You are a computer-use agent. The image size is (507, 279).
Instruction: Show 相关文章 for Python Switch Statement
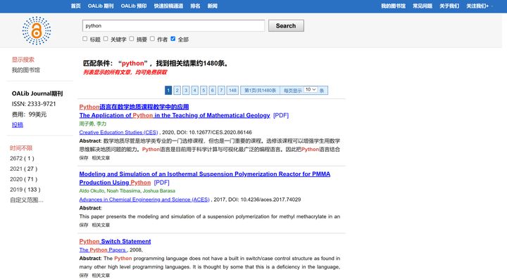coord(101,275)
